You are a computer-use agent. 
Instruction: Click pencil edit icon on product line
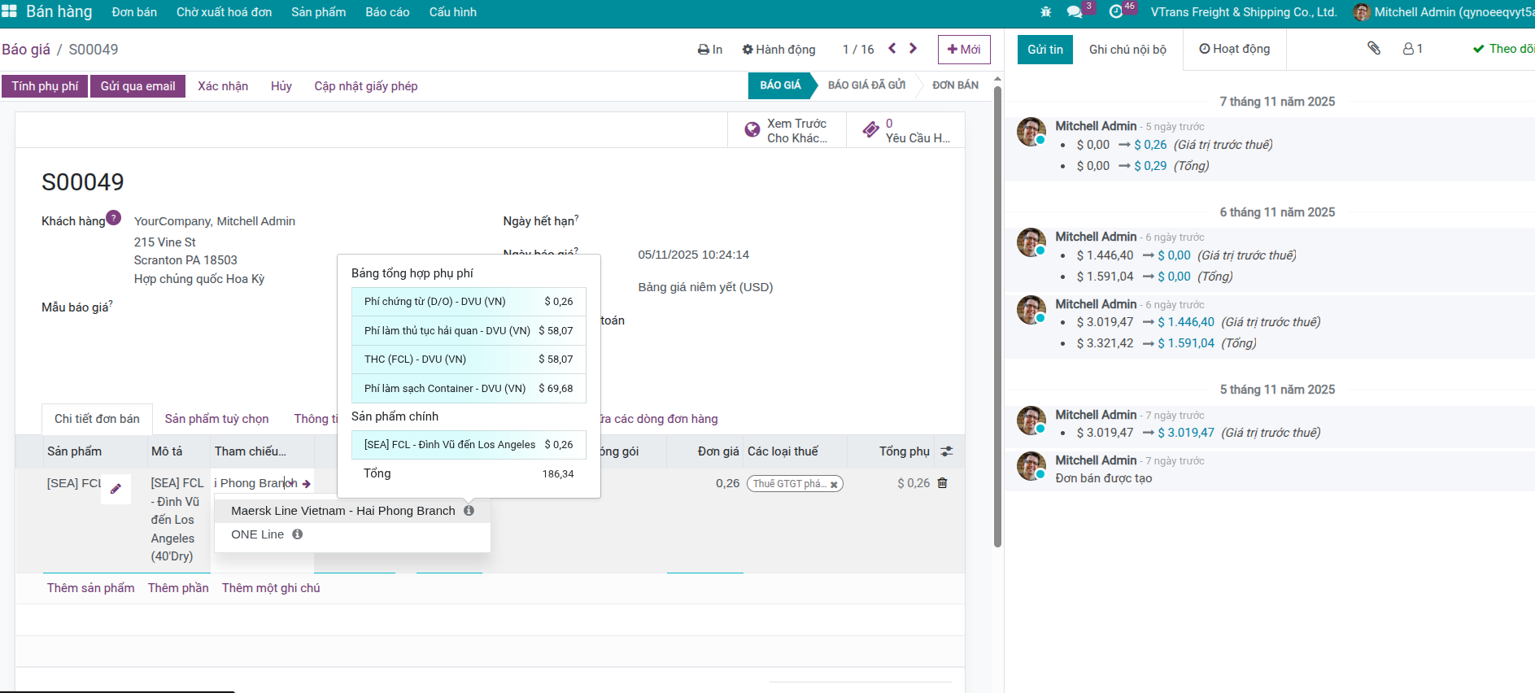116,489
